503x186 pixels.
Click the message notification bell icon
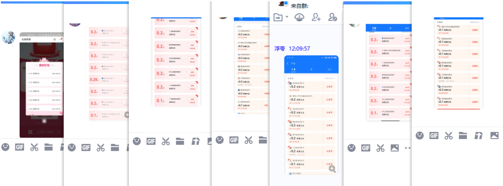tap(300, 17)
